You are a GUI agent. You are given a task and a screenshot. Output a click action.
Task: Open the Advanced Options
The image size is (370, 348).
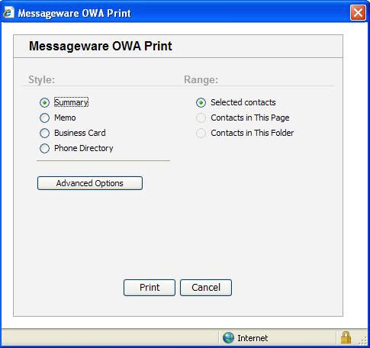tap(90, 183)
